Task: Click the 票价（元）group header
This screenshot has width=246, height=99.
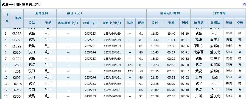Action: tap(74, 13)
